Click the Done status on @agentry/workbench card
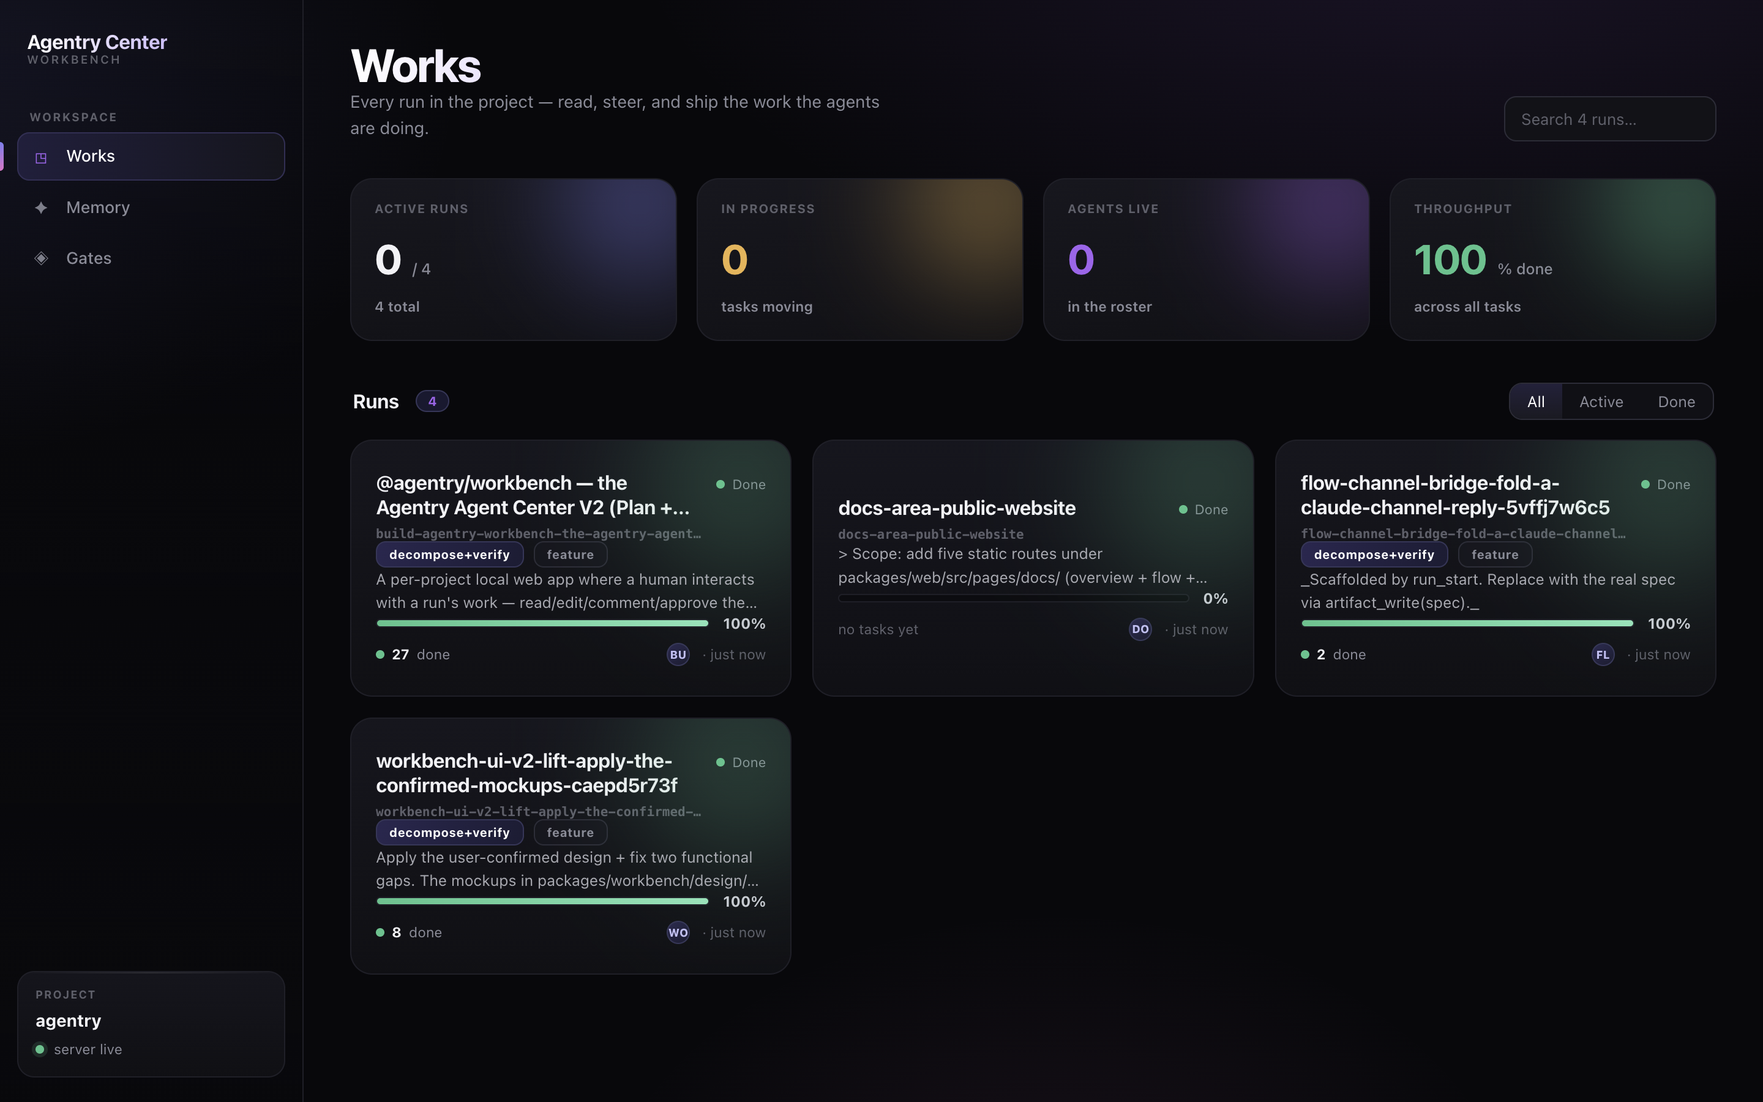The image size is (1763, 1102). point(741,485)
